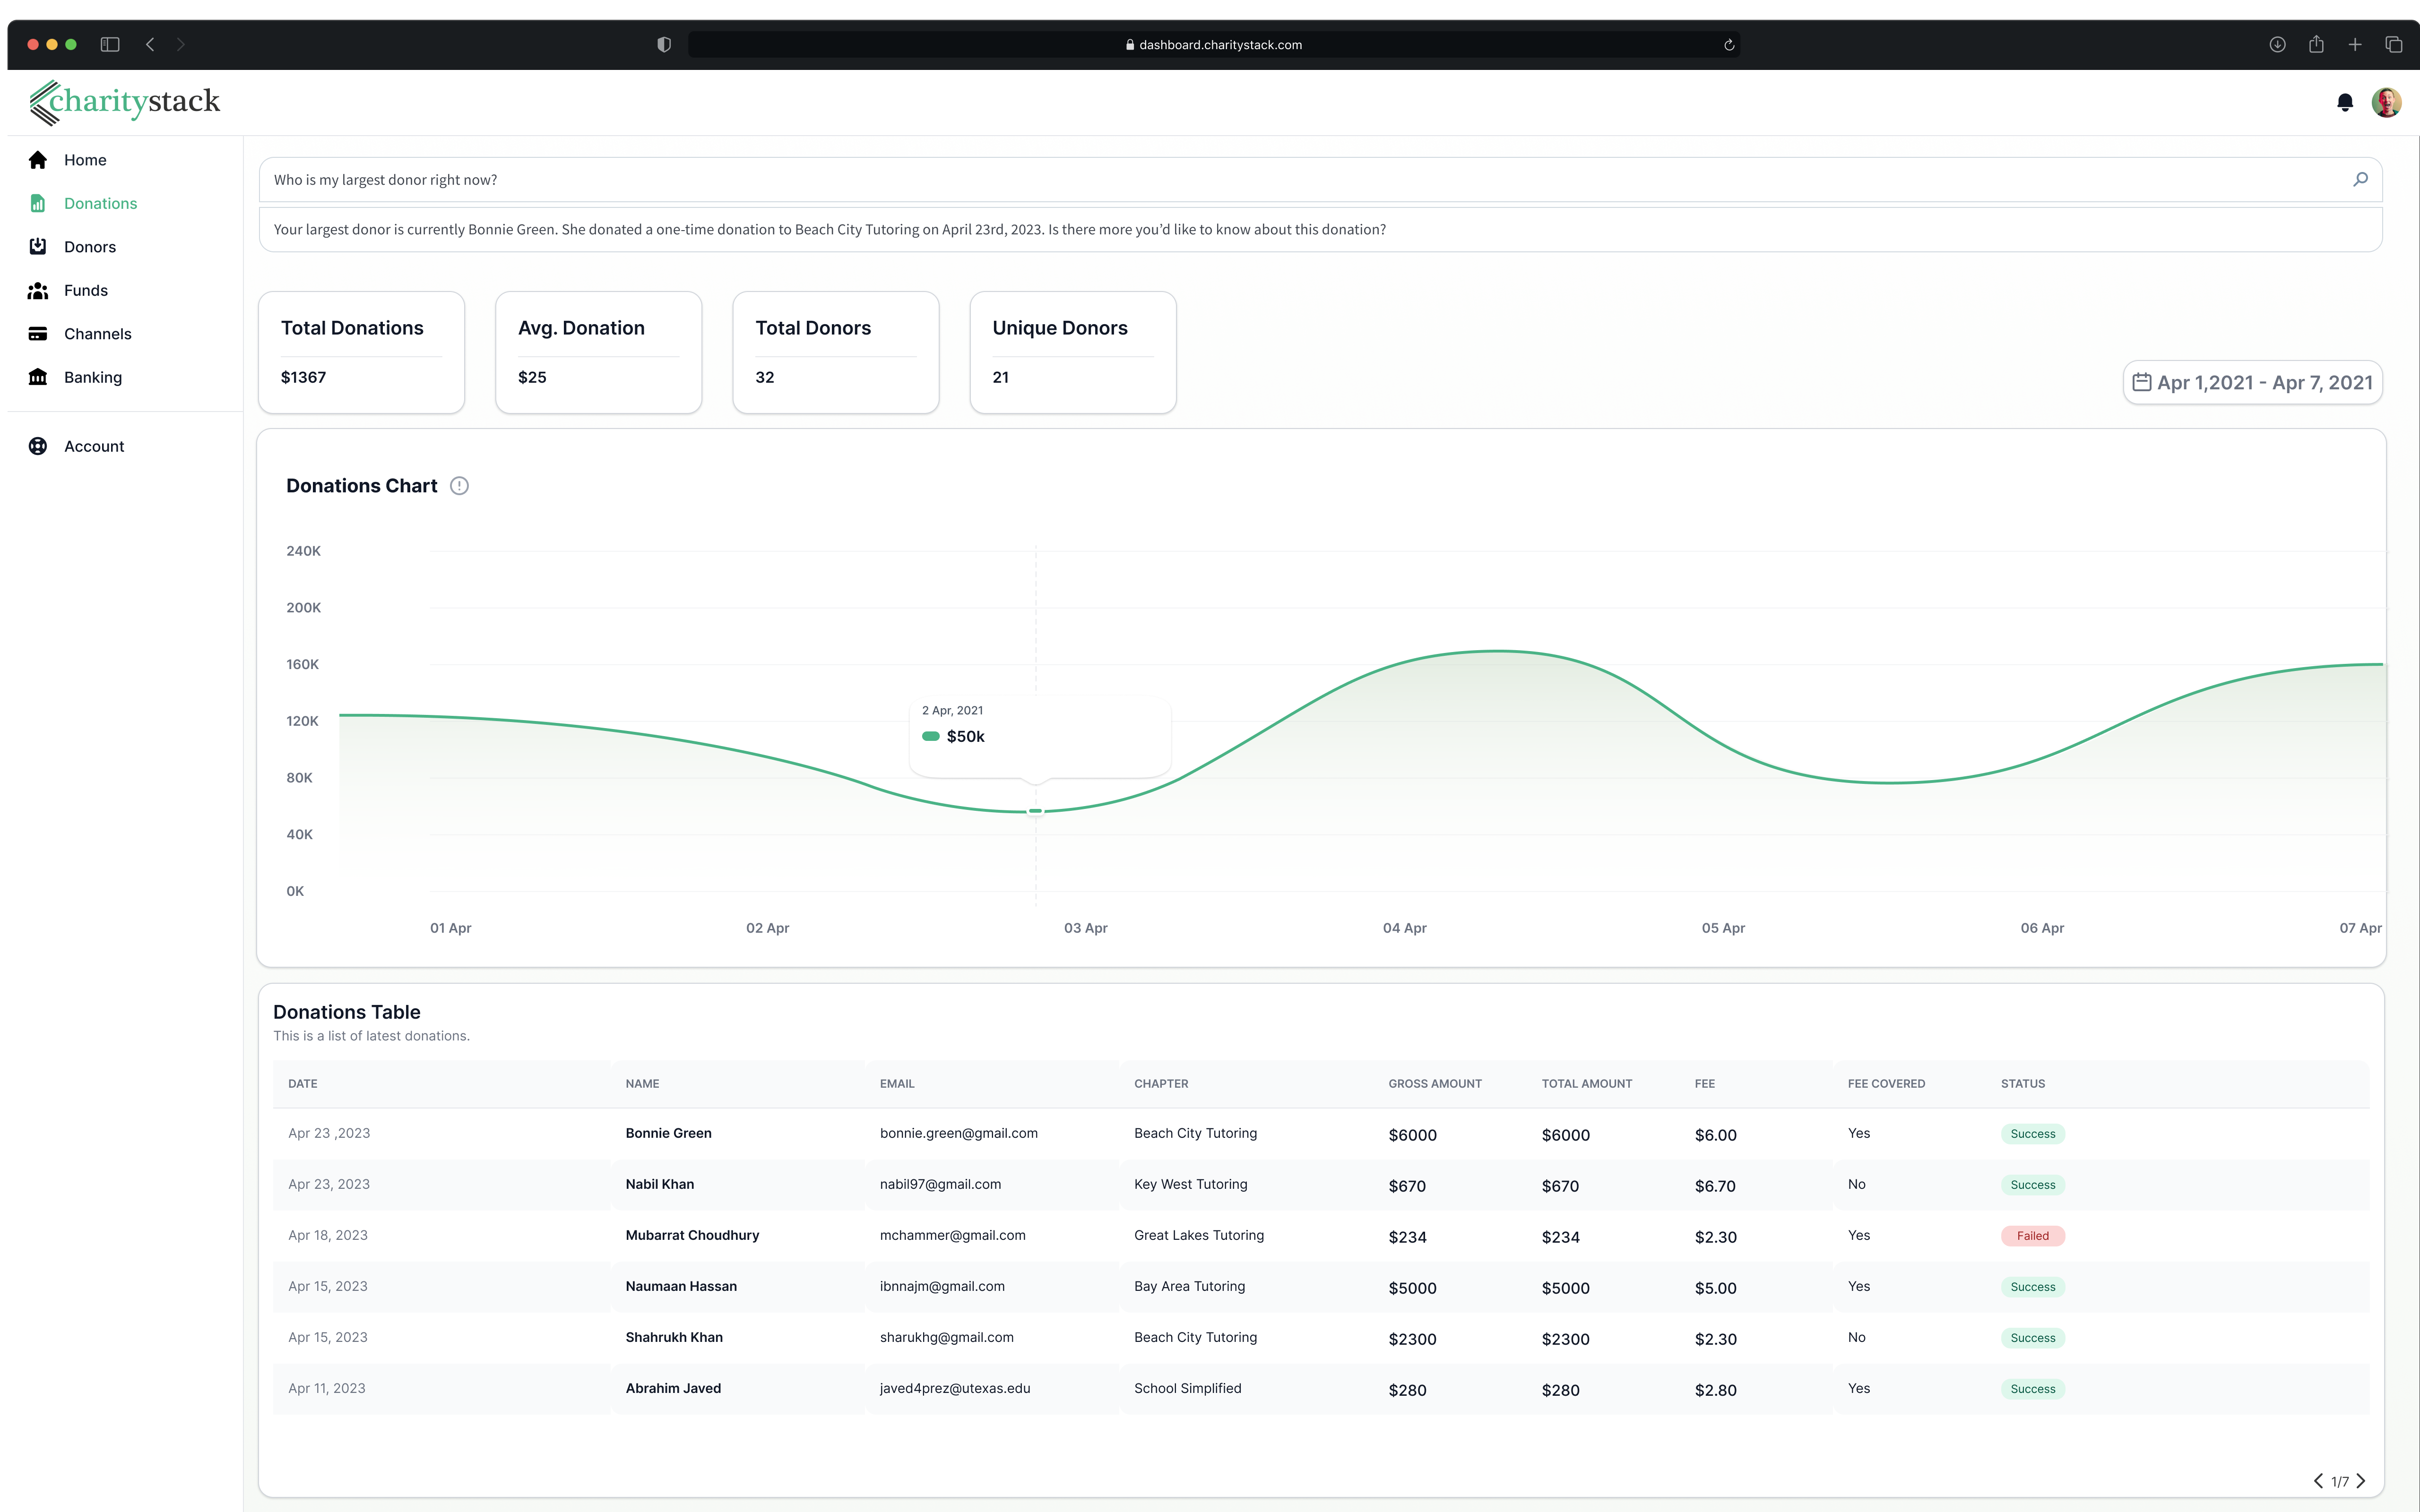This screenshot has width=2420, height=1512.
Task: Select the Total Donations card
Action: coord(361,352)
